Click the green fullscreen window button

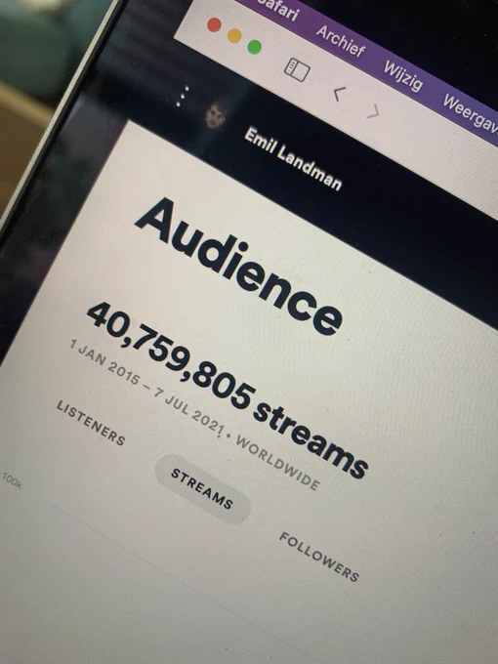pos(255,47)
